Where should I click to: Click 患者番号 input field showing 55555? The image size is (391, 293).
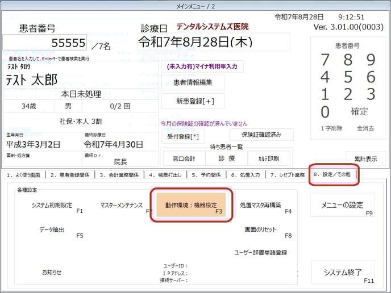coord(45,43)
